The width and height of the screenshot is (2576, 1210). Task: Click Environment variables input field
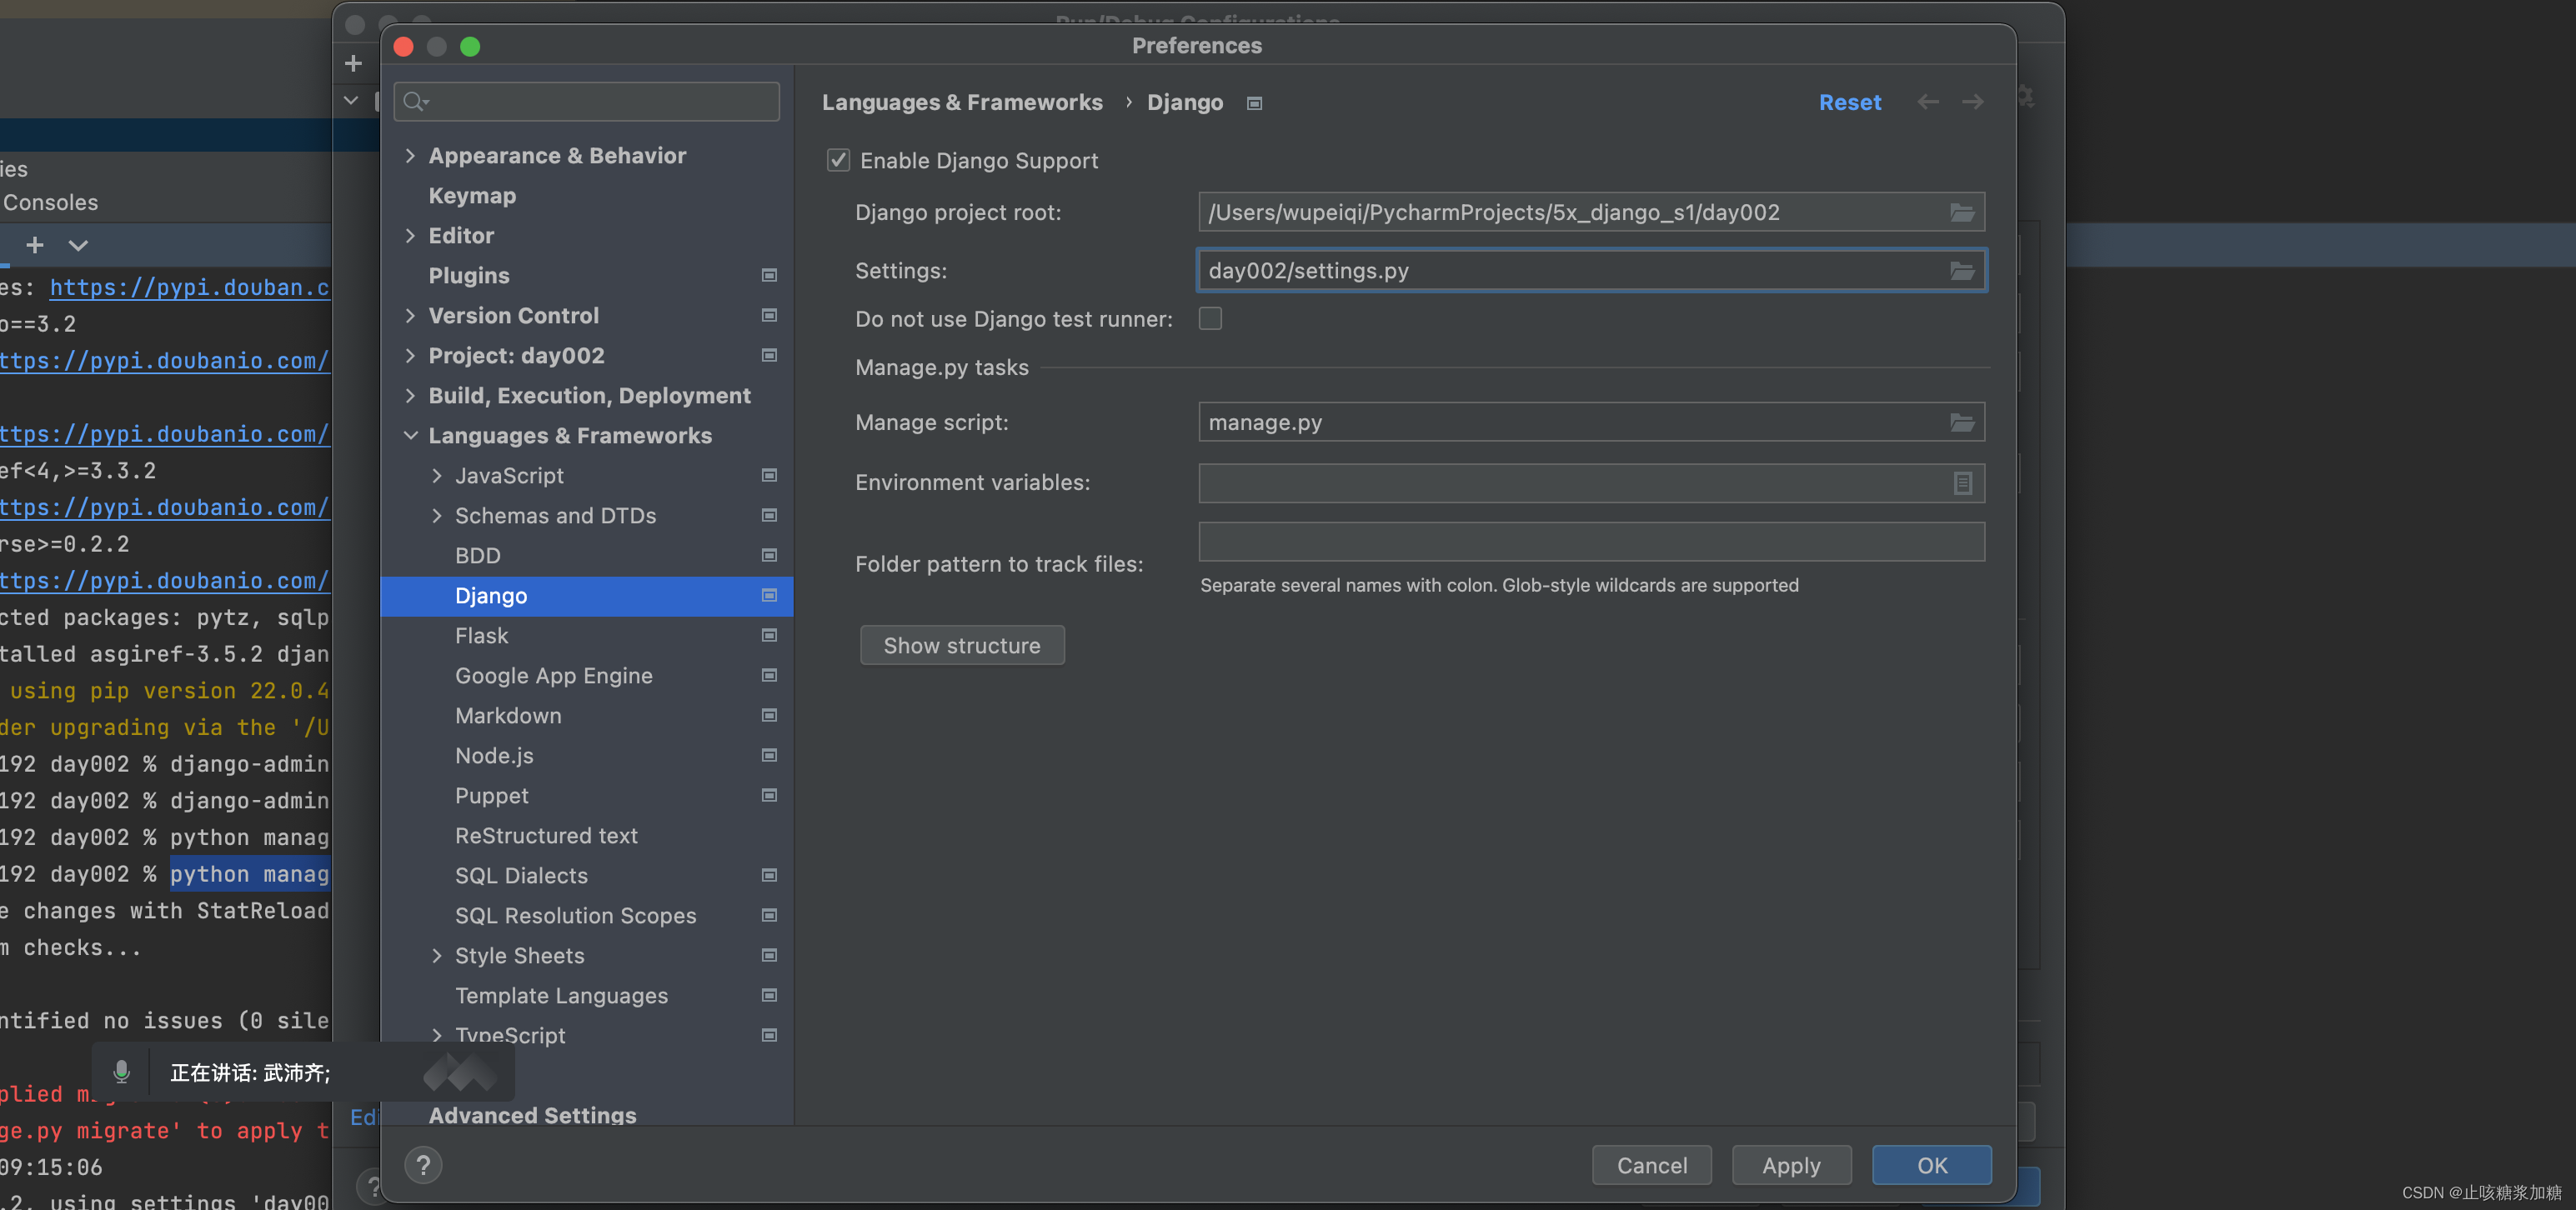(x=1591, y=483)
